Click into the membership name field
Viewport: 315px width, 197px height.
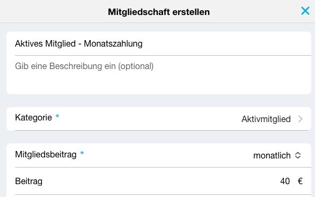click(x=159, y=44)
